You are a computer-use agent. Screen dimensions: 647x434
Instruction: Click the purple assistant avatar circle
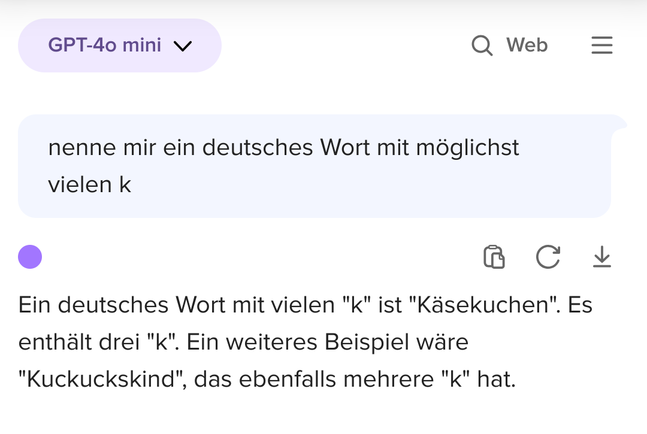[x=30, y=257]
